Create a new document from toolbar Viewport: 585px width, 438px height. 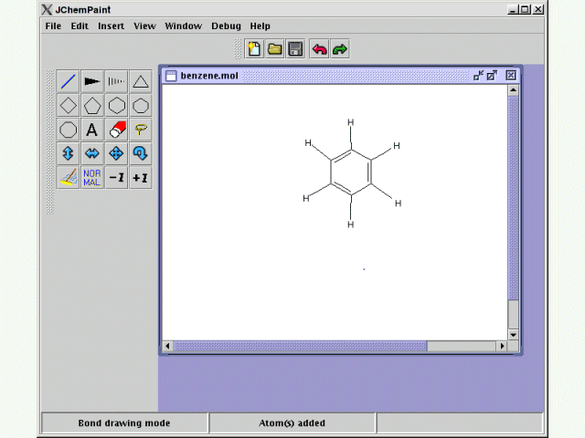(254, 49)
